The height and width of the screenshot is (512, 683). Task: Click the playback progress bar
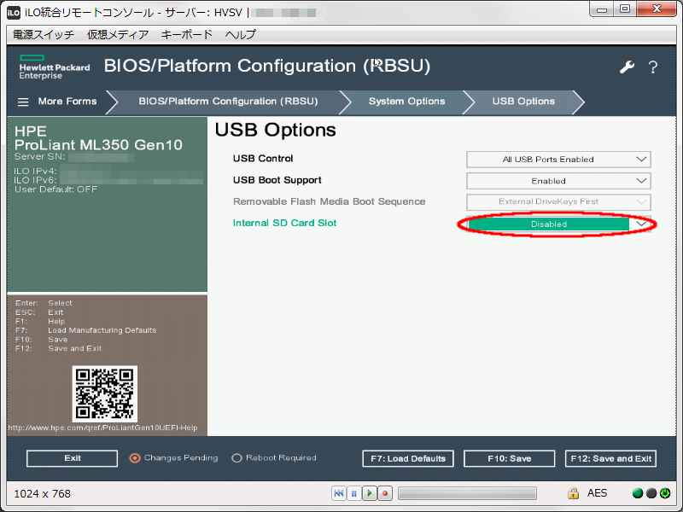[x=467, y=493]
